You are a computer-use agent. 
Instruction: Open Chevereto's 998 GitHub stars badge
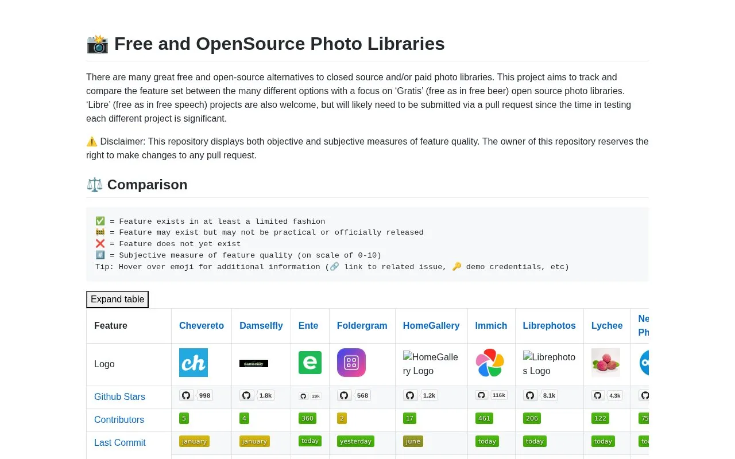tap(196, 395)
